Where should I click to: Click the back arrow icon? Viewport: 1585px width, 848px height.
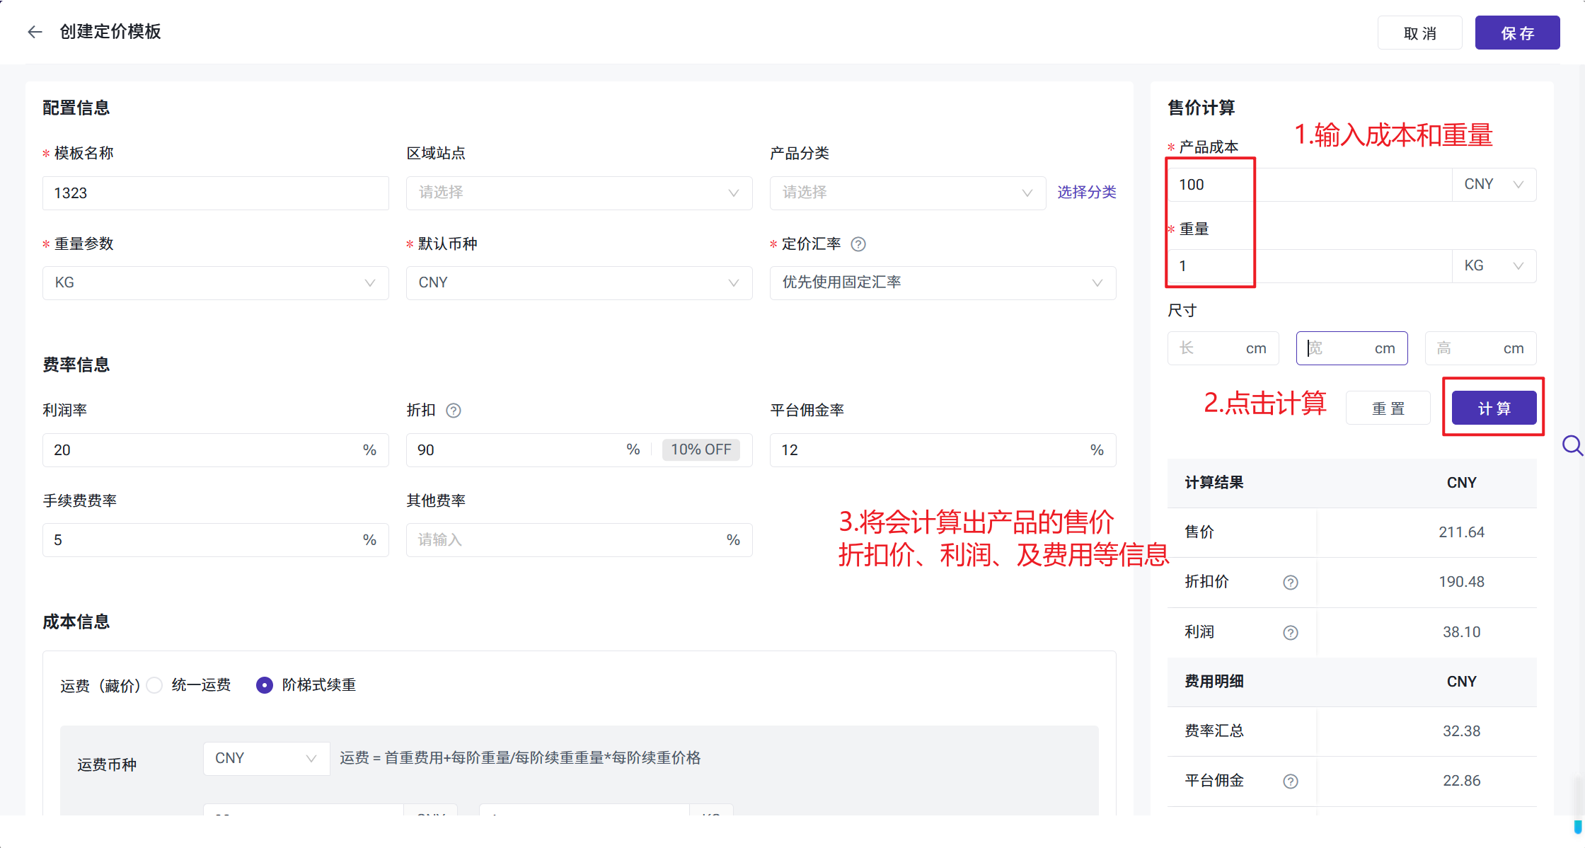(35, 32)
